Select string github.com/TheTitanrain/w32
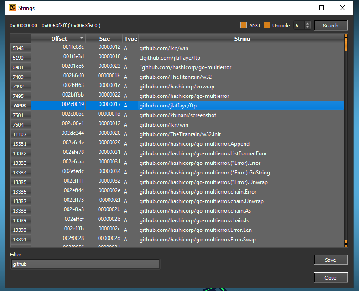Image resolution: width=359 pixels, height=291 pixels. coord(176,77)
